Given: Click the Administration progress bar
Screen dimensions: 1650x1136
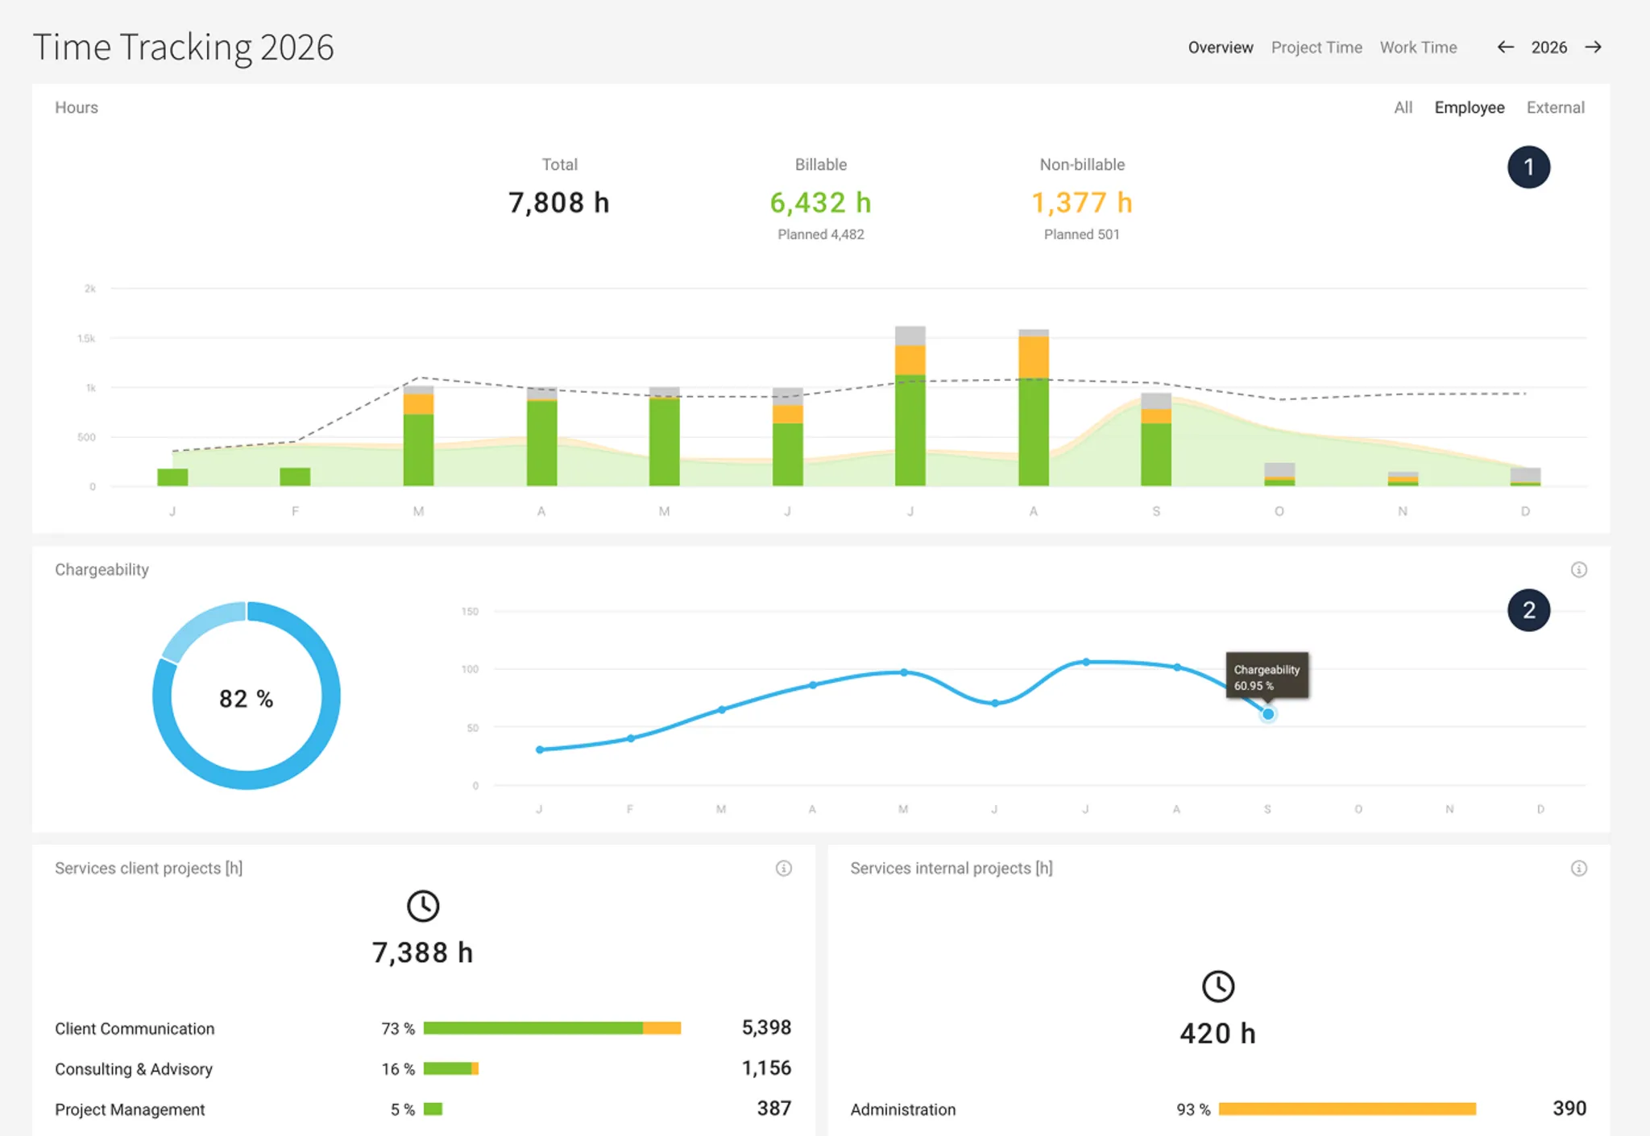Looking at the screenshot, I should pos(1347,1109).
